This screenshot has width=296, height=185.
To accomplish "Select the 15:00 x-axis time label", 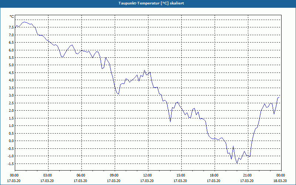I will pos(180,175).
